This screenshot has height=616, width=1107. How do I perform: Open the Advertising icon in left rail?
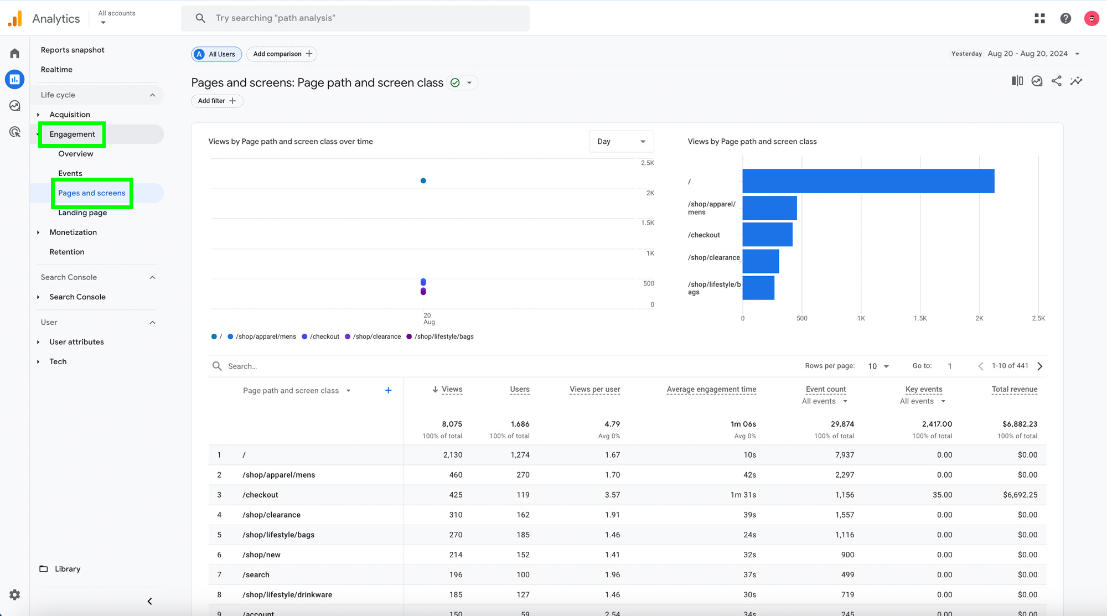(15, 132)
